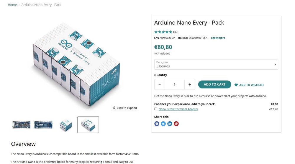Go to Home breadcrumb

[12, 5]
